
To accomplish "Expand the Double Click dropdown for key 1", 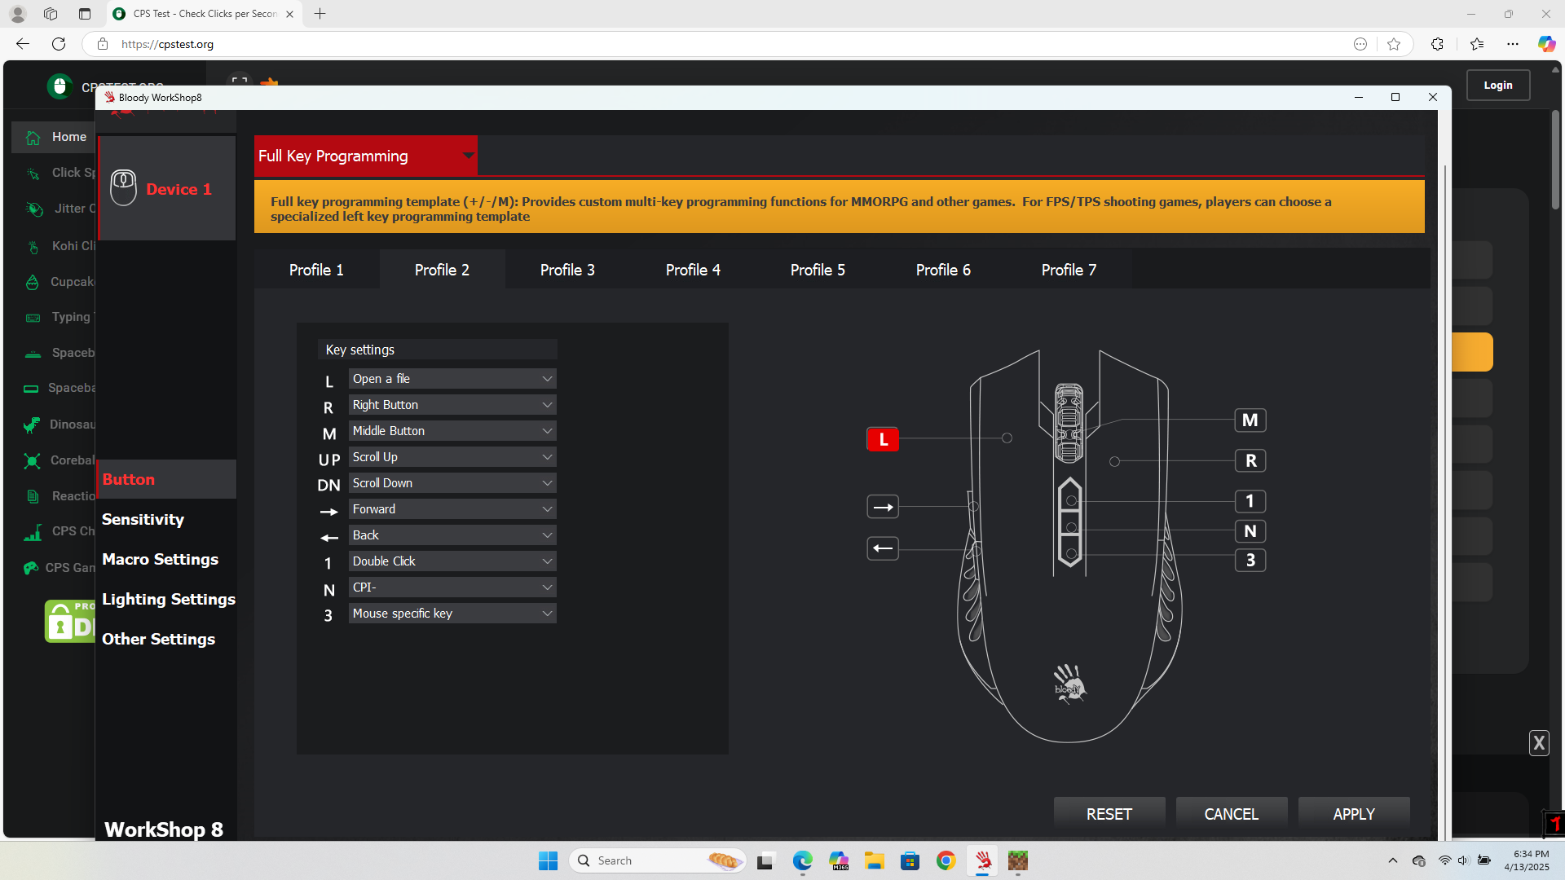I will [x=452, y=561].
